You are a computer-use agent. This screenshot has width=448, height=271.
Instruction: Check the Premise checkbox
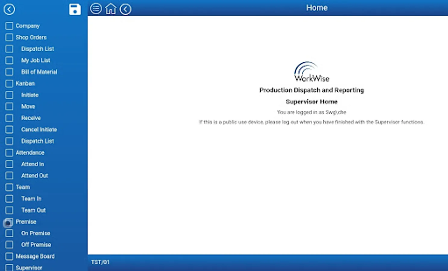[9, 222]
